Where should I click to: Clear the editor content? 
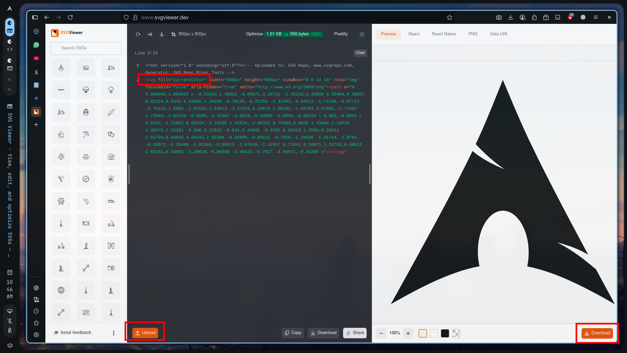pyautogui.click(x=360, y=53)
